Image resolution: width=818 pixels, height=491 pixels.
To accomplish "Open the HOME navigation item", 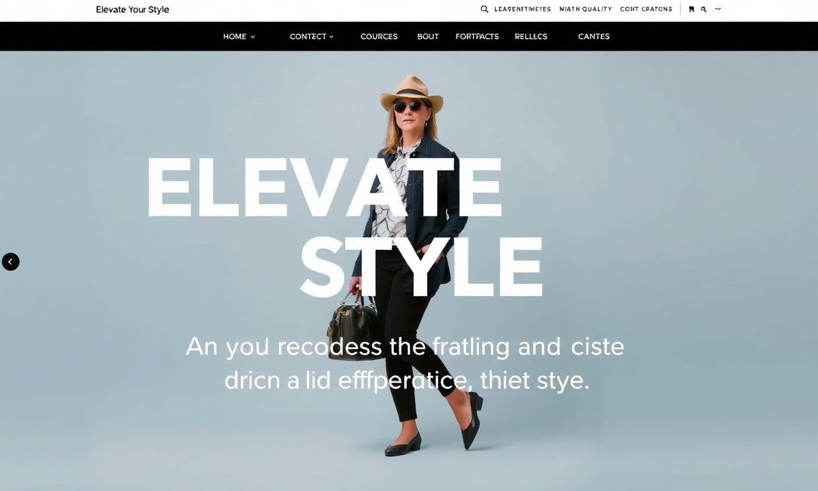I will click(235, 36).
